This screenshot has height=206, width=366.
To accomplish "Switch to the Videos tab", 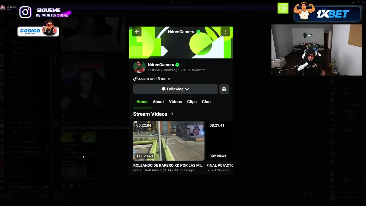I will pos(175,102).
